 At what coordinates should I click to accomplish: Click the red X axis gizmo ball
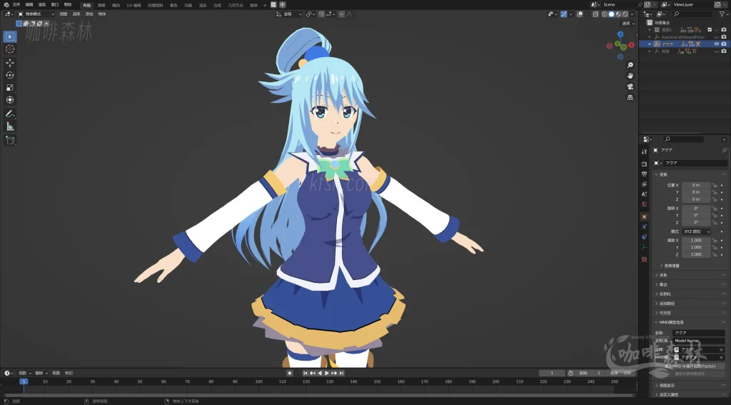point(631,45)
